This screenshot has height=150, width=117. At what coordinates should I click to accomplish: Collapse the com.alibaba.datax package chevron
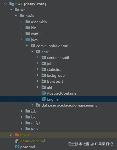point(27,45)
